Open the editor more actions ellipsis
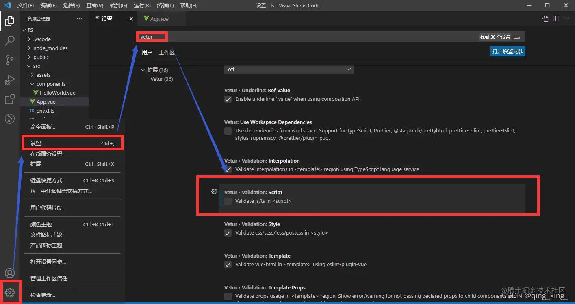This screenshot has width=575, height=304. click(x=566, y=19)
